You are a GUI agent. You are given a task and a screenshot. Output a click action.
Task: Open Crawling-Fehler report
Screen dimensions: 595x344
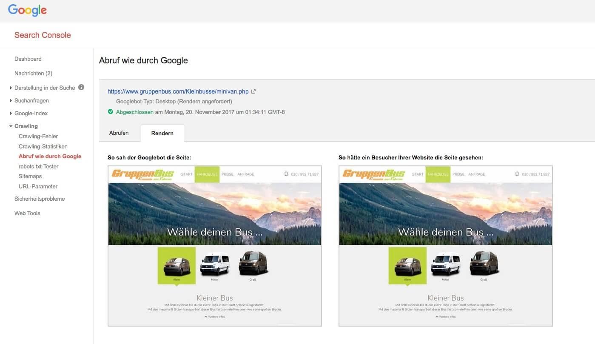point(38,136)
